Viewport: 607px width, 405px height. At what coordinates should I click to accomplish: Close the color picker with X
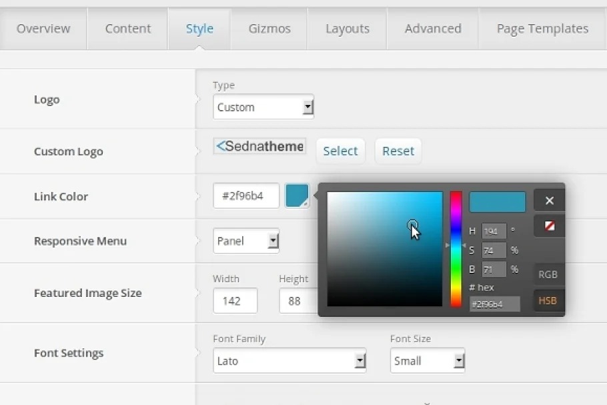pos(549,200)
